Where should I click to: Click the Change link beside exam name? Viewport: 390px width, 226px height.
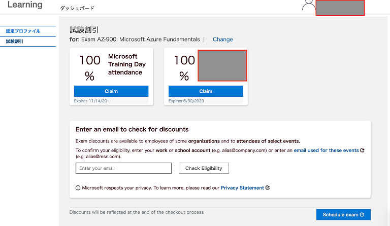click(x=222, y=40)
